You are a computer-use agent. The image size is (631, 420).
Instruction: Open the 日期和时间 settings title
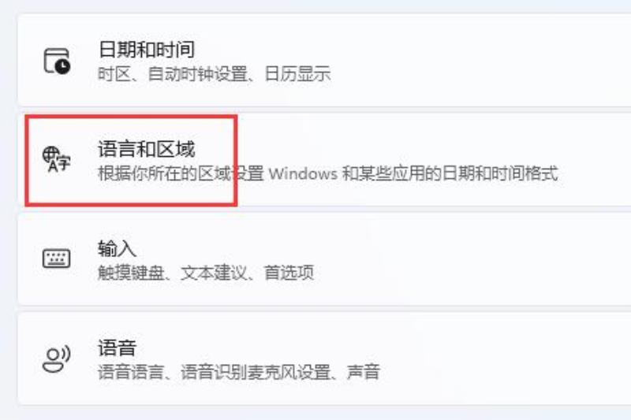click(x=147, y=50)
